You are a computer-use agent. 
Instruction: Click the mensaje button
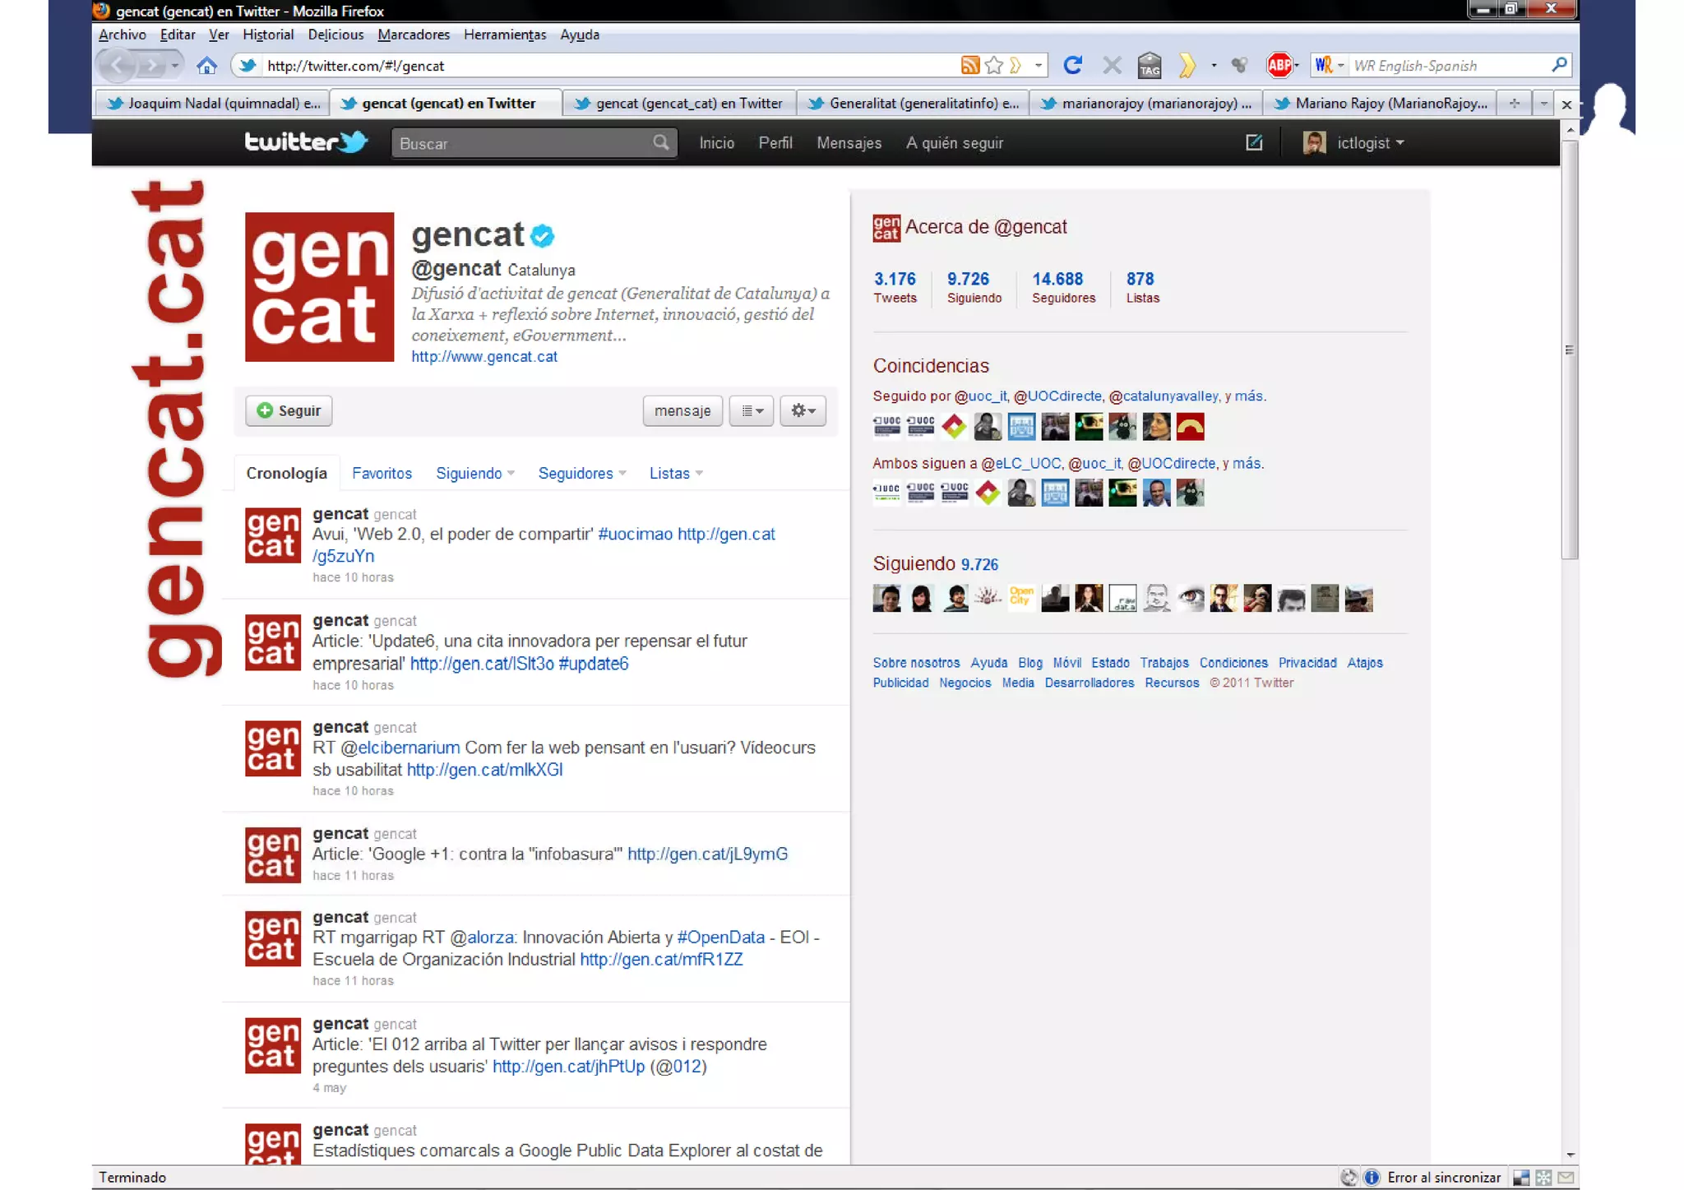(682, 410)
